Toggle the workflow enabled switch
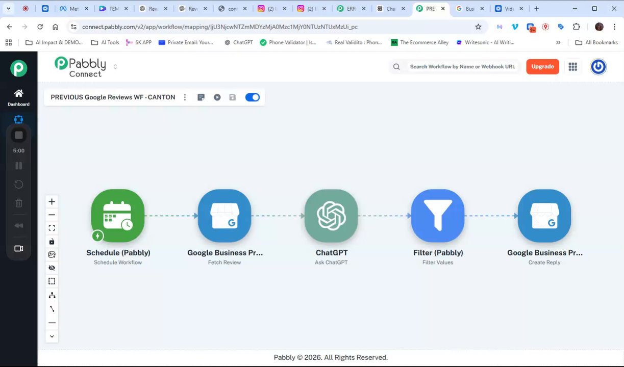Viewport: 624px width, 367px height. (253, 97)
